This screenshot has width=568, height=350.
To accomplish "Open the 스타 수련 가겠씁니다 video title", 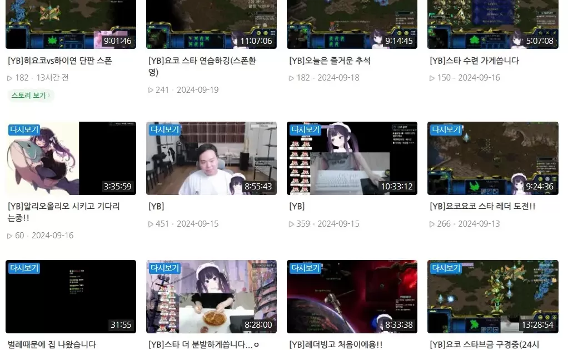I will [474, 61].
